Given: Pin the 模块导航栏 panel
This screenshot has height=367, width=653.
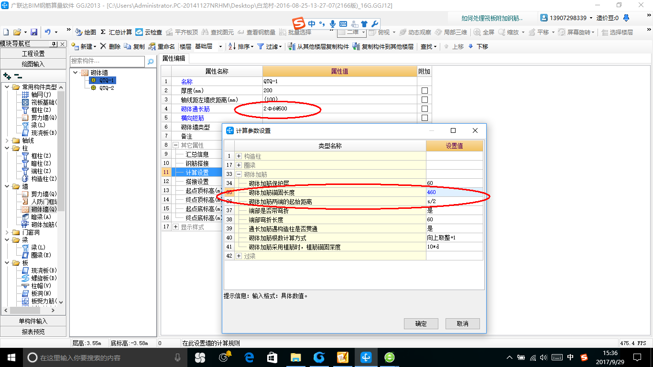Looking at the screenshot, I should pyautogui.click(x=54, y=44).
